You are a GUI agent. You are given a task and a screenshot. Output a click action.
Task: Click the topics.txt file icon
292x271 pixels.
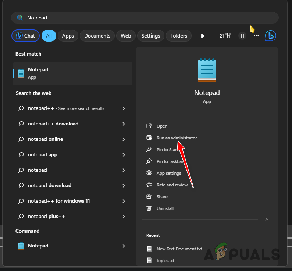coord(149,260)
